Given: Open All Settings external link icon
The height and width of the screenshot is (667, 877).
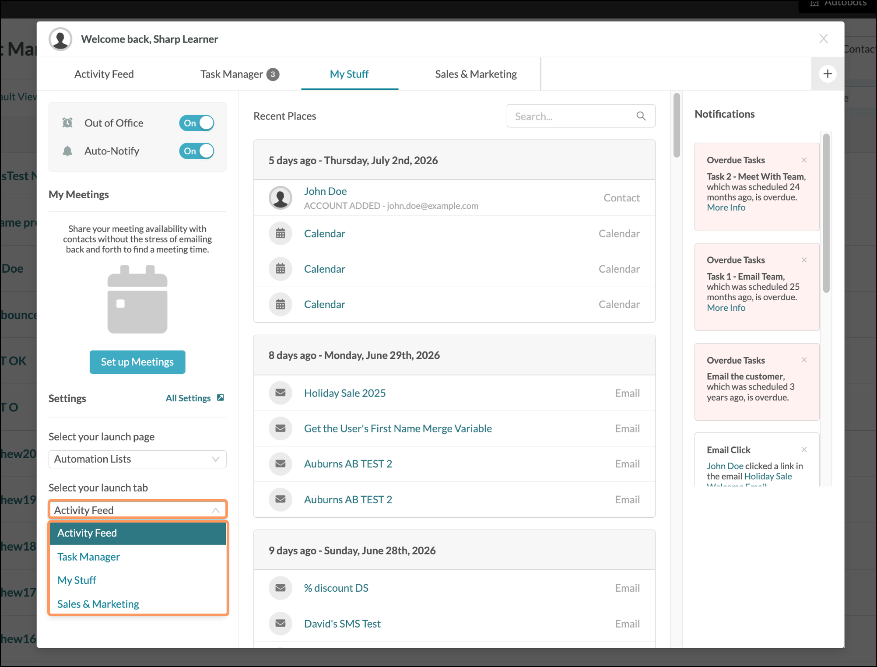Looking at the screenshot, I should click(221, 397).
